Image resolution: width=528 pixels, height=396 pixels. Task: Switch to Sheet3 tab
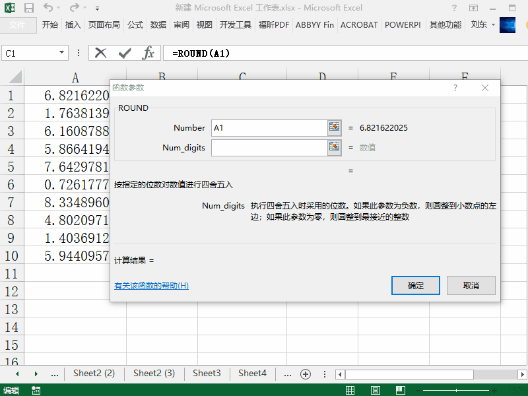207,374
